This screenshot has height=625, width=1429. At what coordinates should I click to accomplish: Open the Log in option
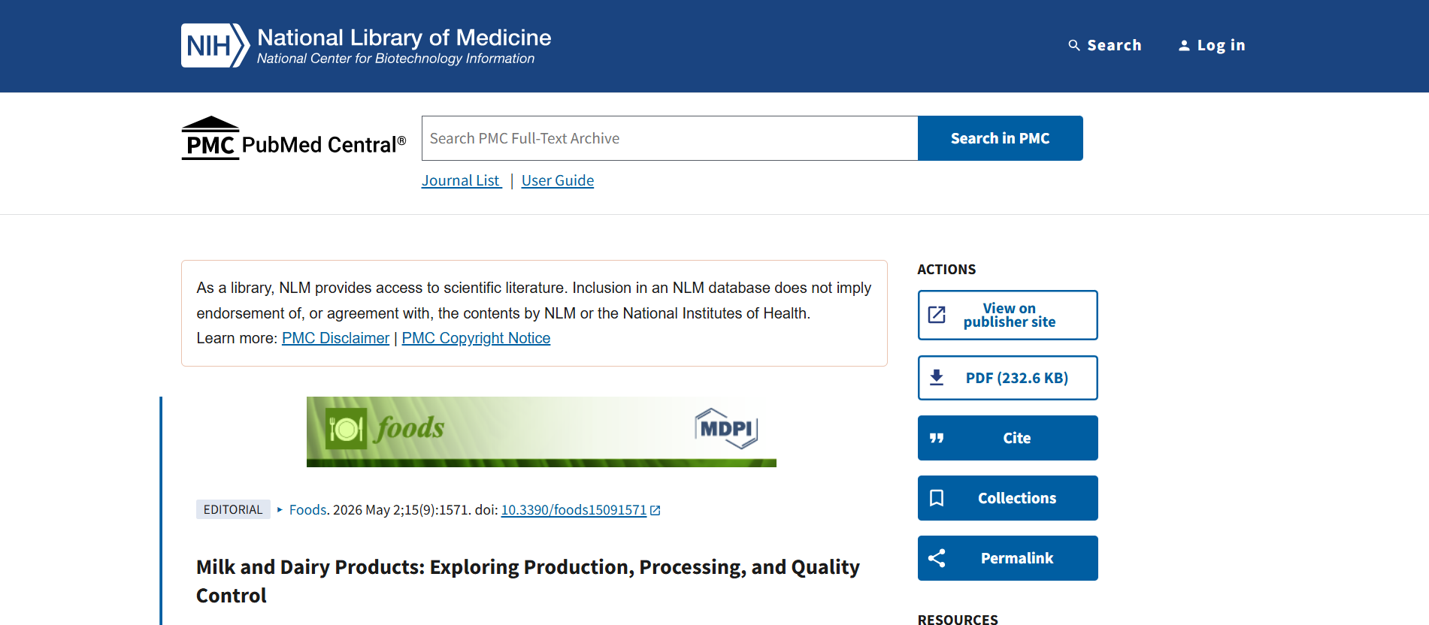pos(1212,45)
